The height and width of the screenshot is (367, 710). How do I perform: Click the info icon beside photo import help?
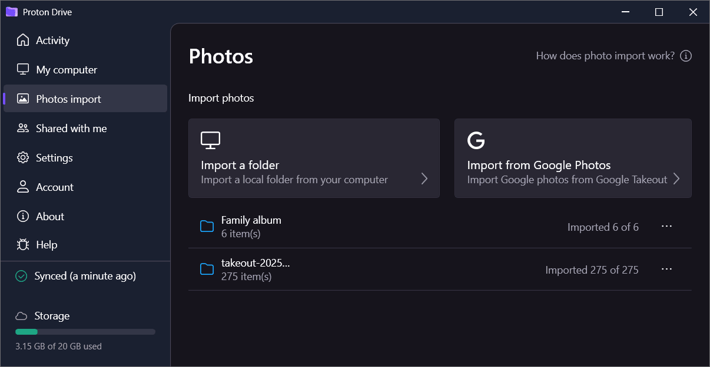(685, 56)
